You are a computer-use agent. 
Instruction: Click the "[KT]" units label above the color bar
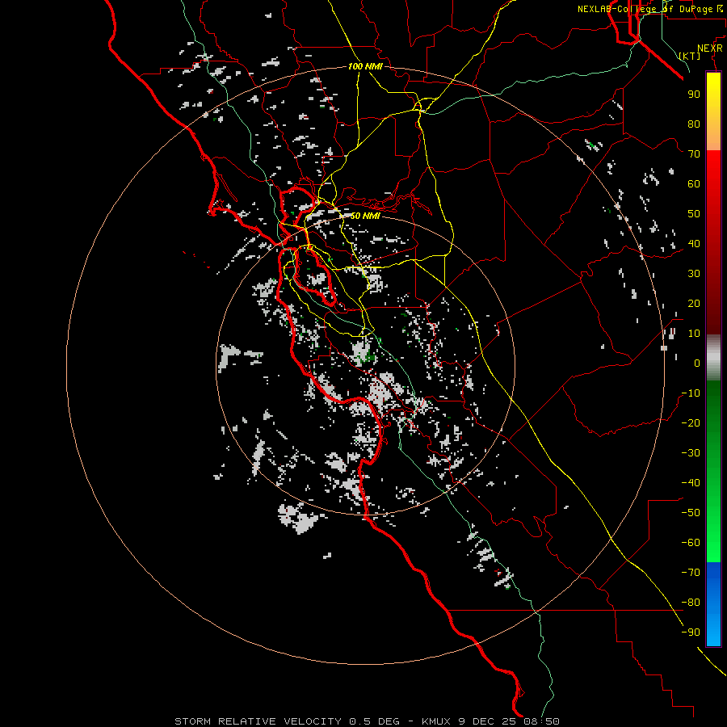tap(690, 56)
